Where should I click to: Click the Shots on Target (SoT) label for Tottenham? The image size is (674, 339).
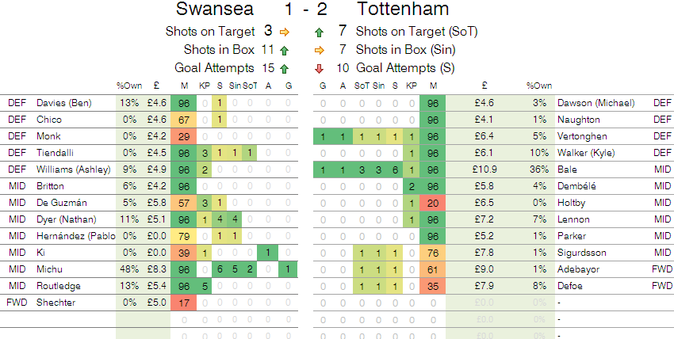point(416,32)
